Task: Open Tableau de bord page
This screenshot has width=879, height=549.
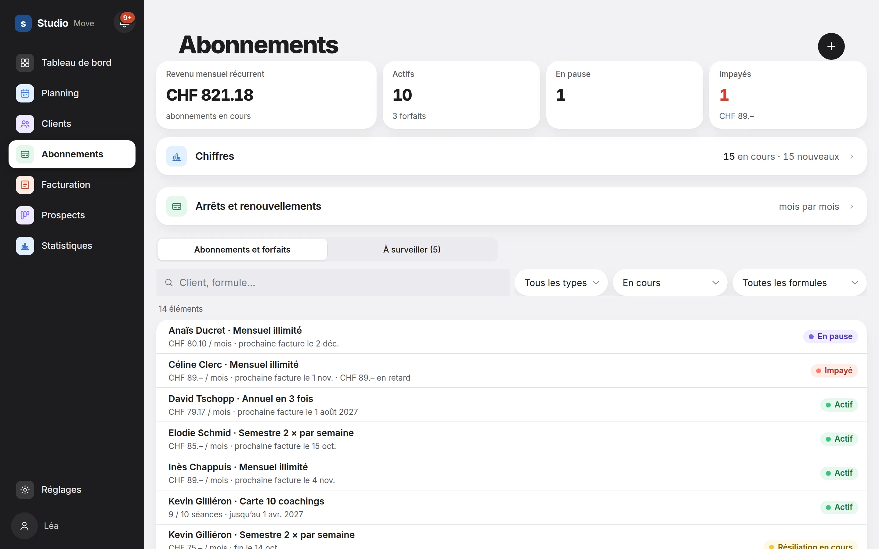Action: [x=72, y=63]
